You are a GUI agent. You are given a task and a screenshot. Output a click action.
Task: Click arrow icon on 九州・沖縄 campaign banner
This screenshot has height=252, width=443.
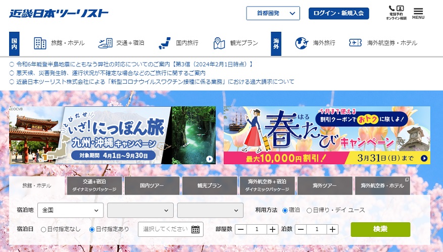pos(209,159)
